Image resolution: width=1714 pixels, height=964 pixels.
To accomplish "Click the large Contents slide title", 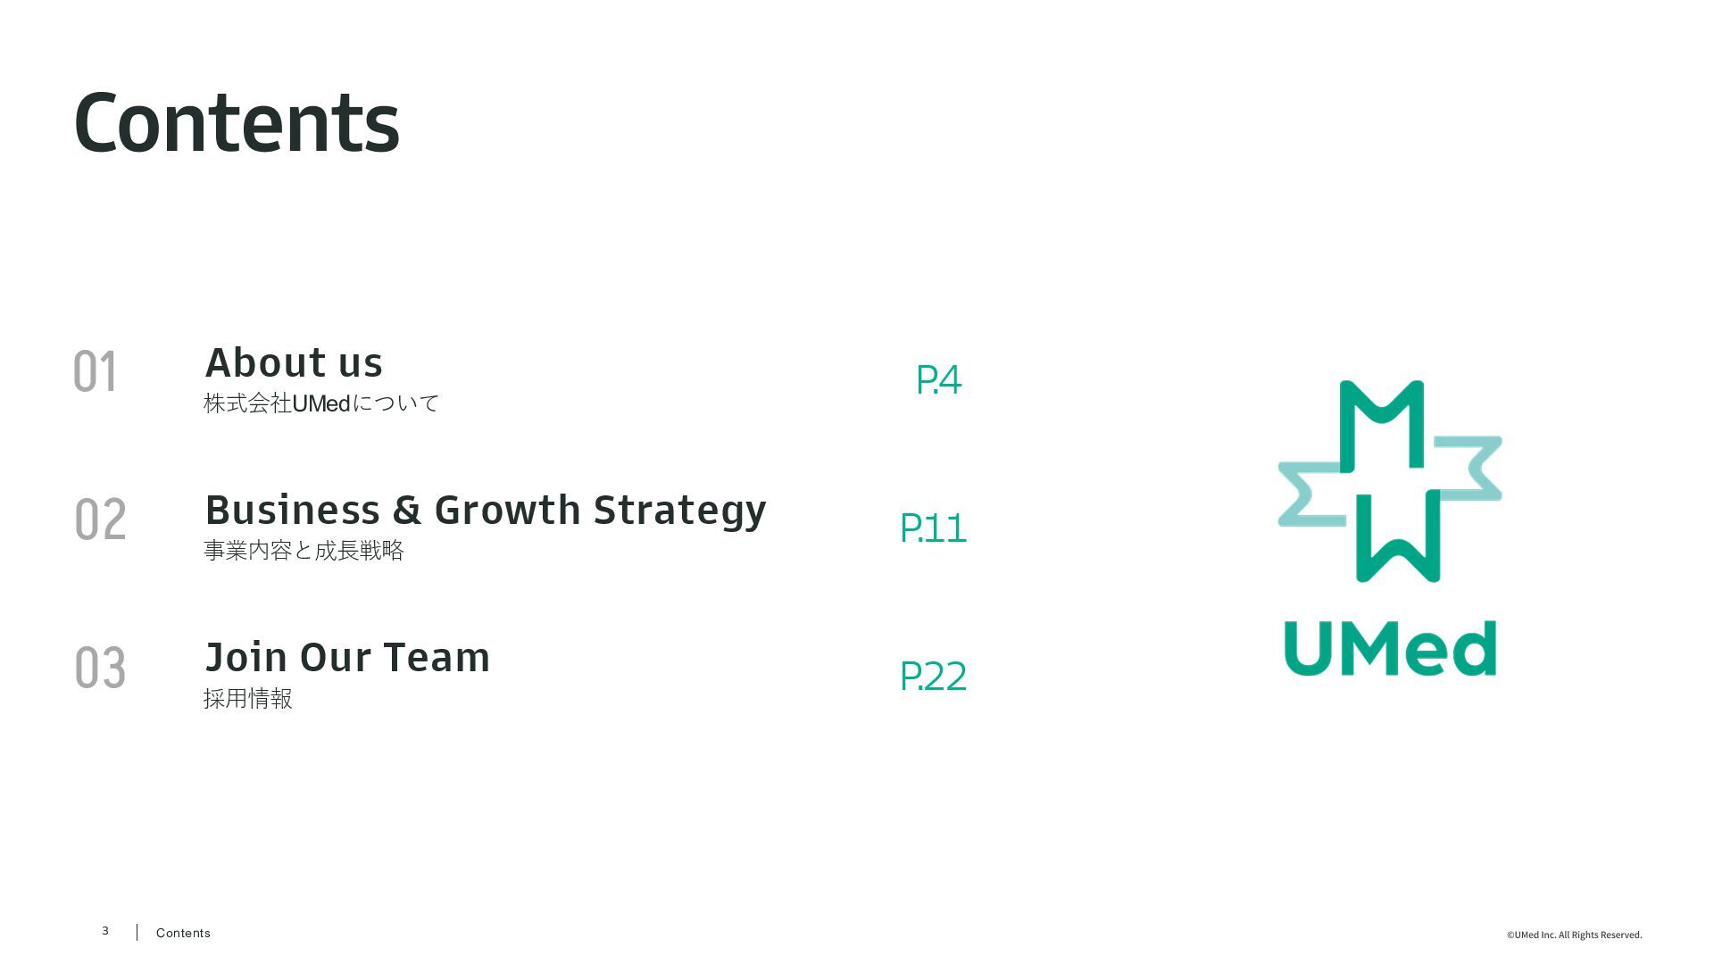I will (237, 123).
